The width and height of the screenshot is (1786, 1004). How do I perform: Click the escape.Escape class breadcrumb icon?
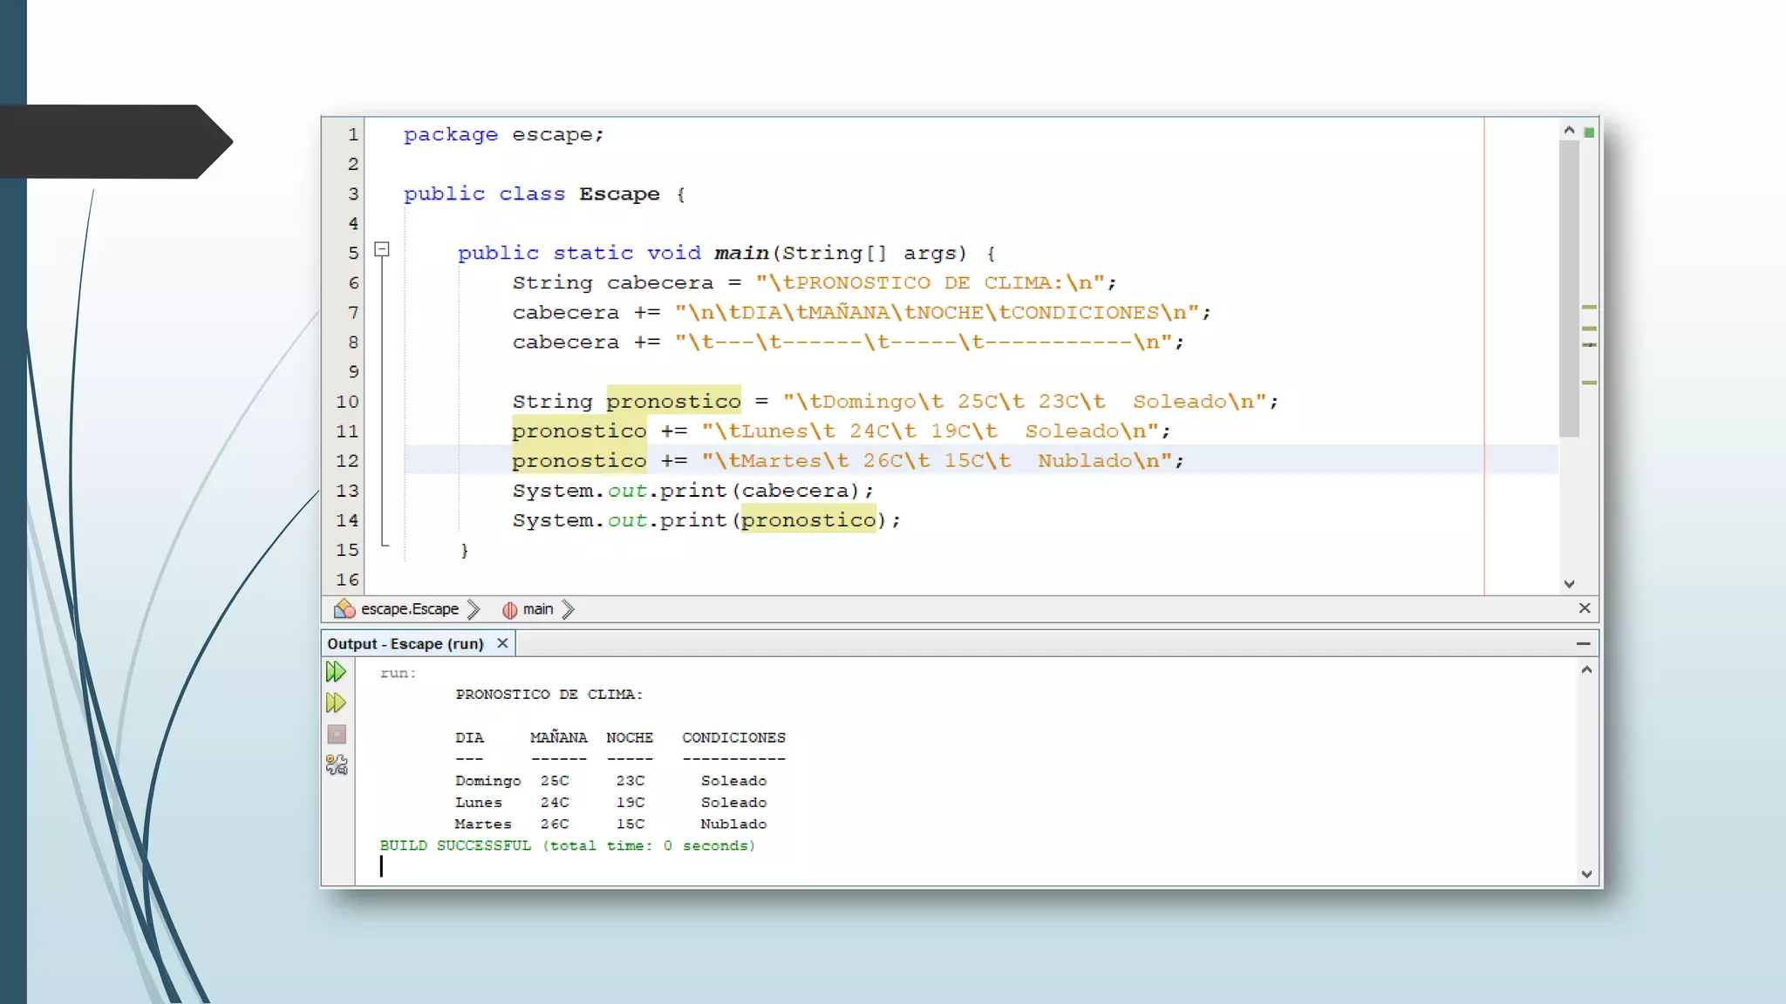[344, 608]
